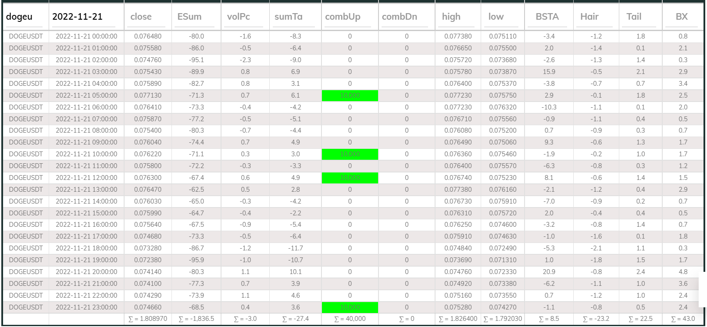Click the close sum '∑ = 1.808970'
Screen dimensions: 707x327
tap(148, 319)
